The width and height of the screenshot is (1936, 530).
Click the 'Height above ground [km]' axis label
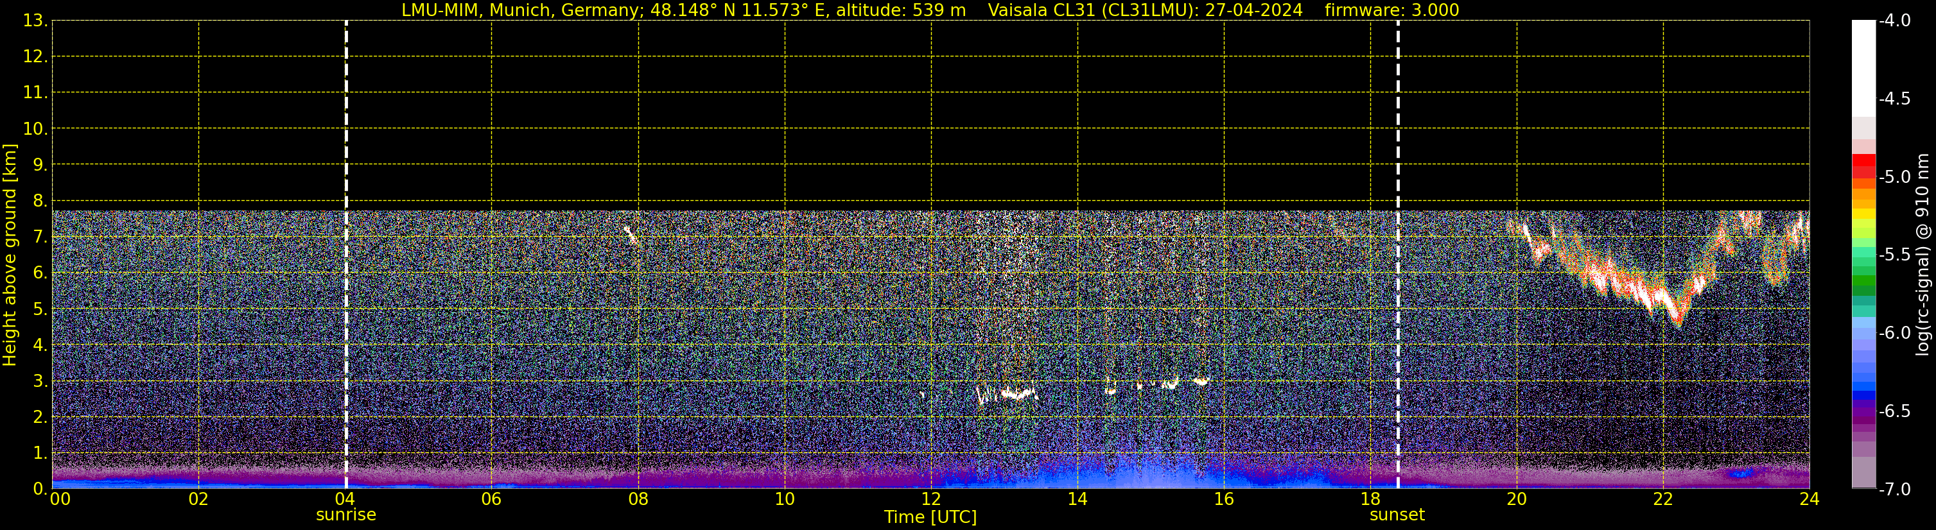[x=10, y=255]
